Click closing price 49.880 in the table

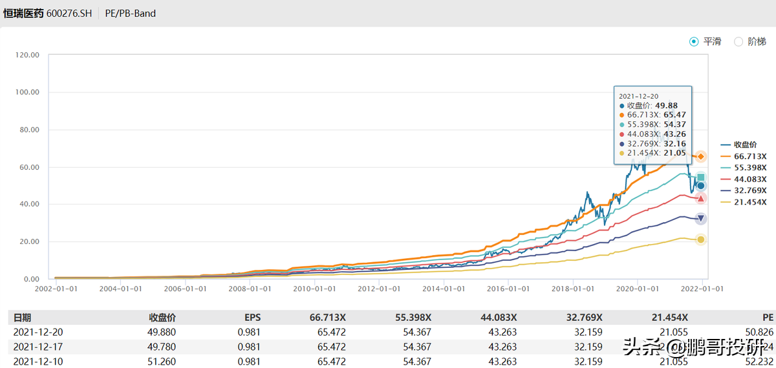coord(162,332)
